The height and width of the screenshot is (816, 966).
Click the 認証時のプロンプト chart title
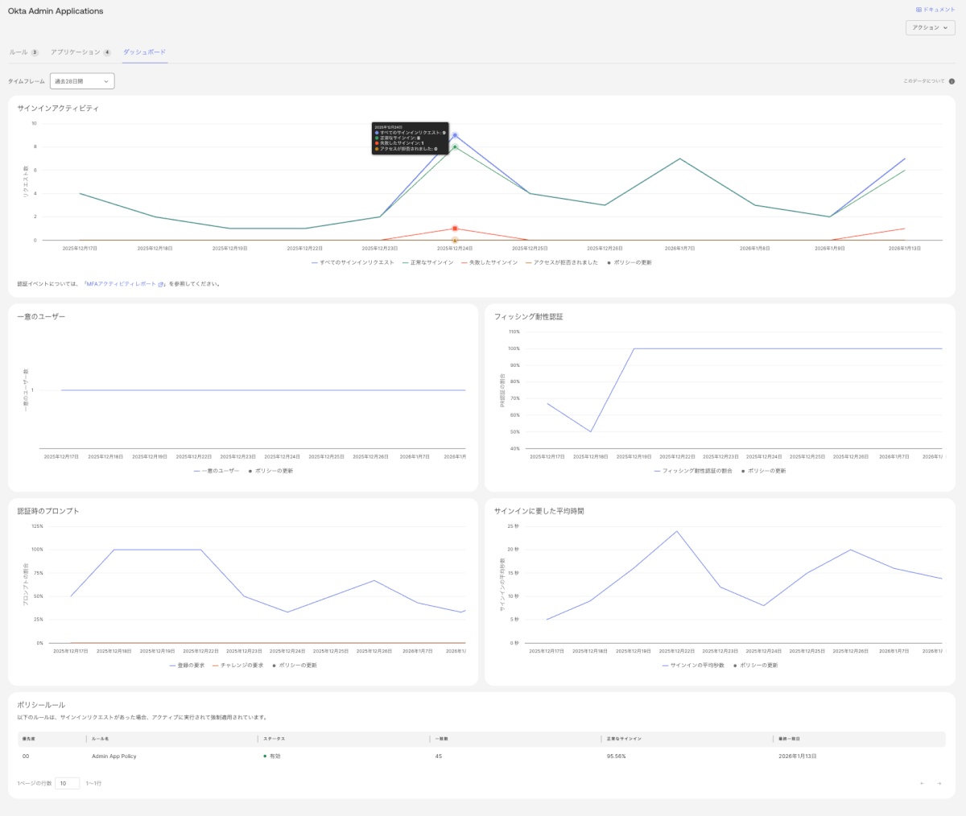pyautogui.click(x=48, y=511)
